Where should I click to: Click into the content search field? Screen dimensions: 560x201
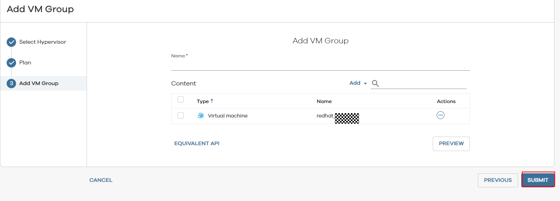(424, 84)
